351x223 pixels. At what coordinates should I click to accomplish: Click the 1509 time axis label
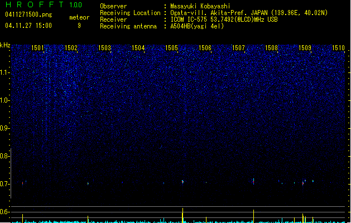click(305, 48)
